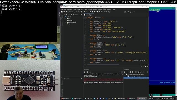
Task: Click the Project view filter field
Action: coord(76,14)
